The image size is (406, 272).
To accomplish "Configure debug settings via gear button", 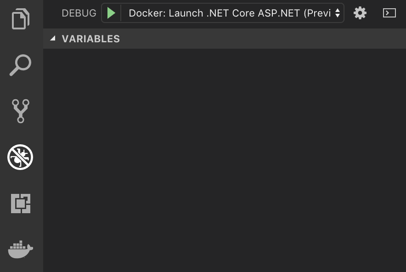I will pos(360,13).
